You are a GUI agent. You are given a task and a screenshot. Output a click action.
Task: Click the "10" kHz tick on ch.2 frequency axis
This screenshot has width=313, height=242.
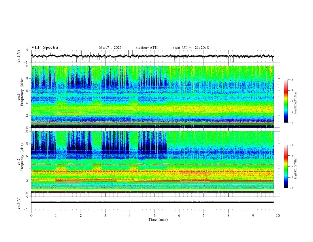26,131
